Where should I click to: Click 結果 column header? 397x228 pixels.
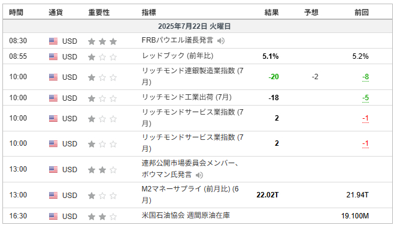coord(271,12)
